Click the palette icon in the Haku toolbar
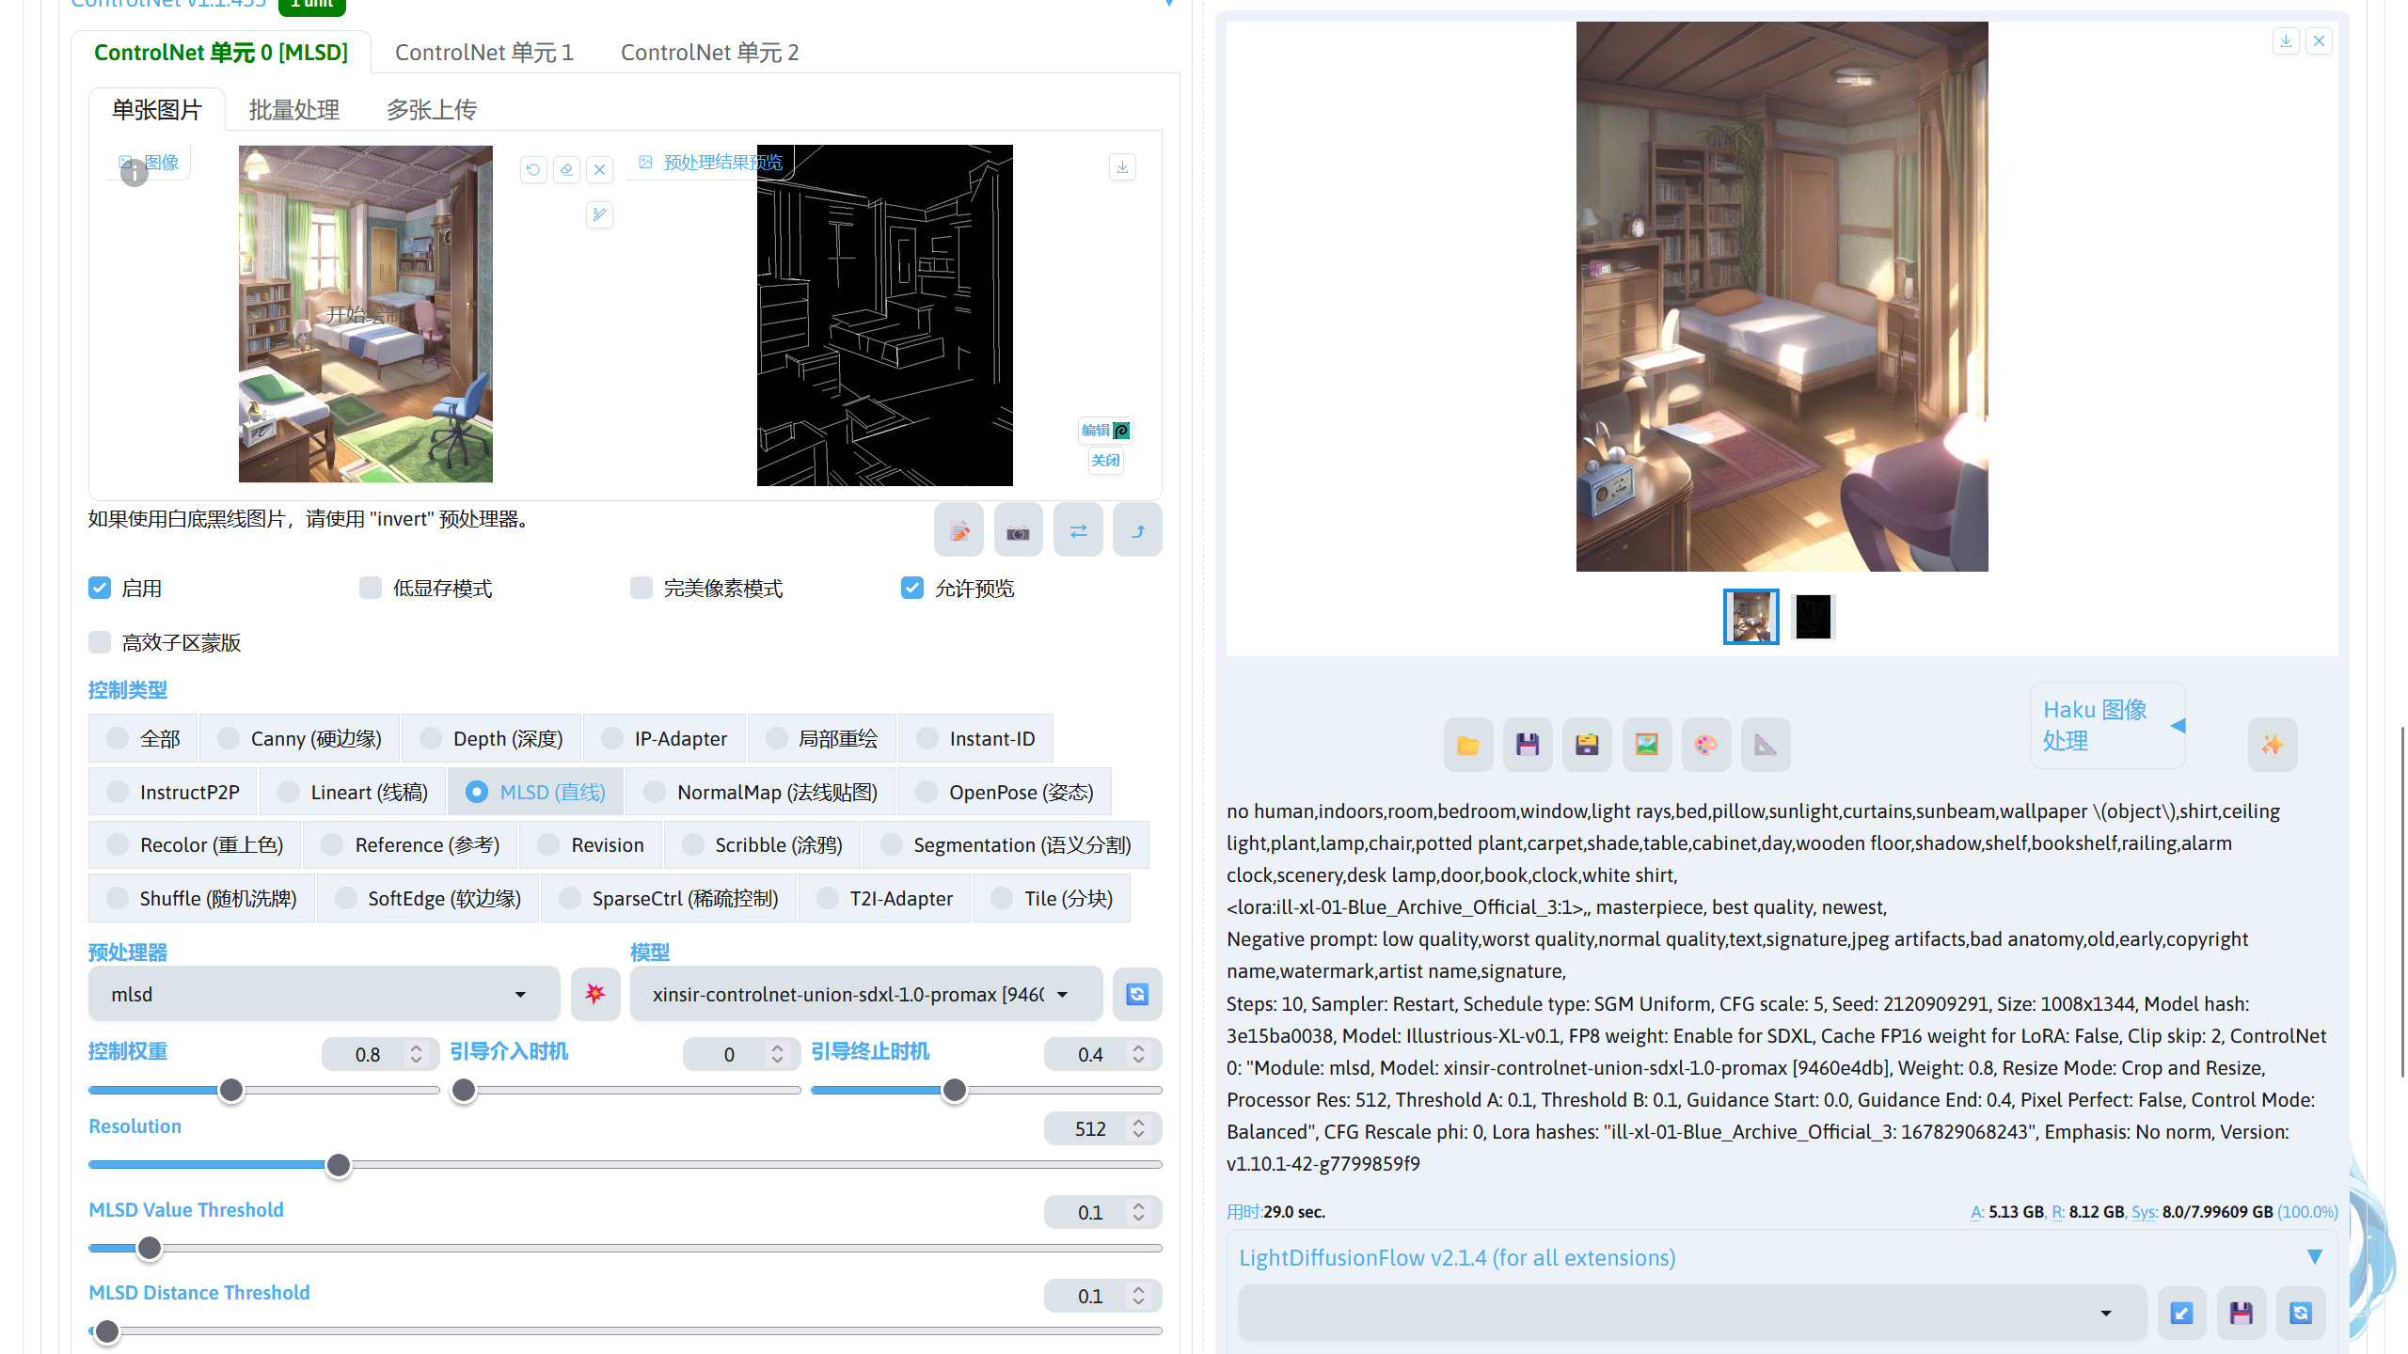Image resolution: width=2408 pixels, height=1354 pixels. [1706, 744]
